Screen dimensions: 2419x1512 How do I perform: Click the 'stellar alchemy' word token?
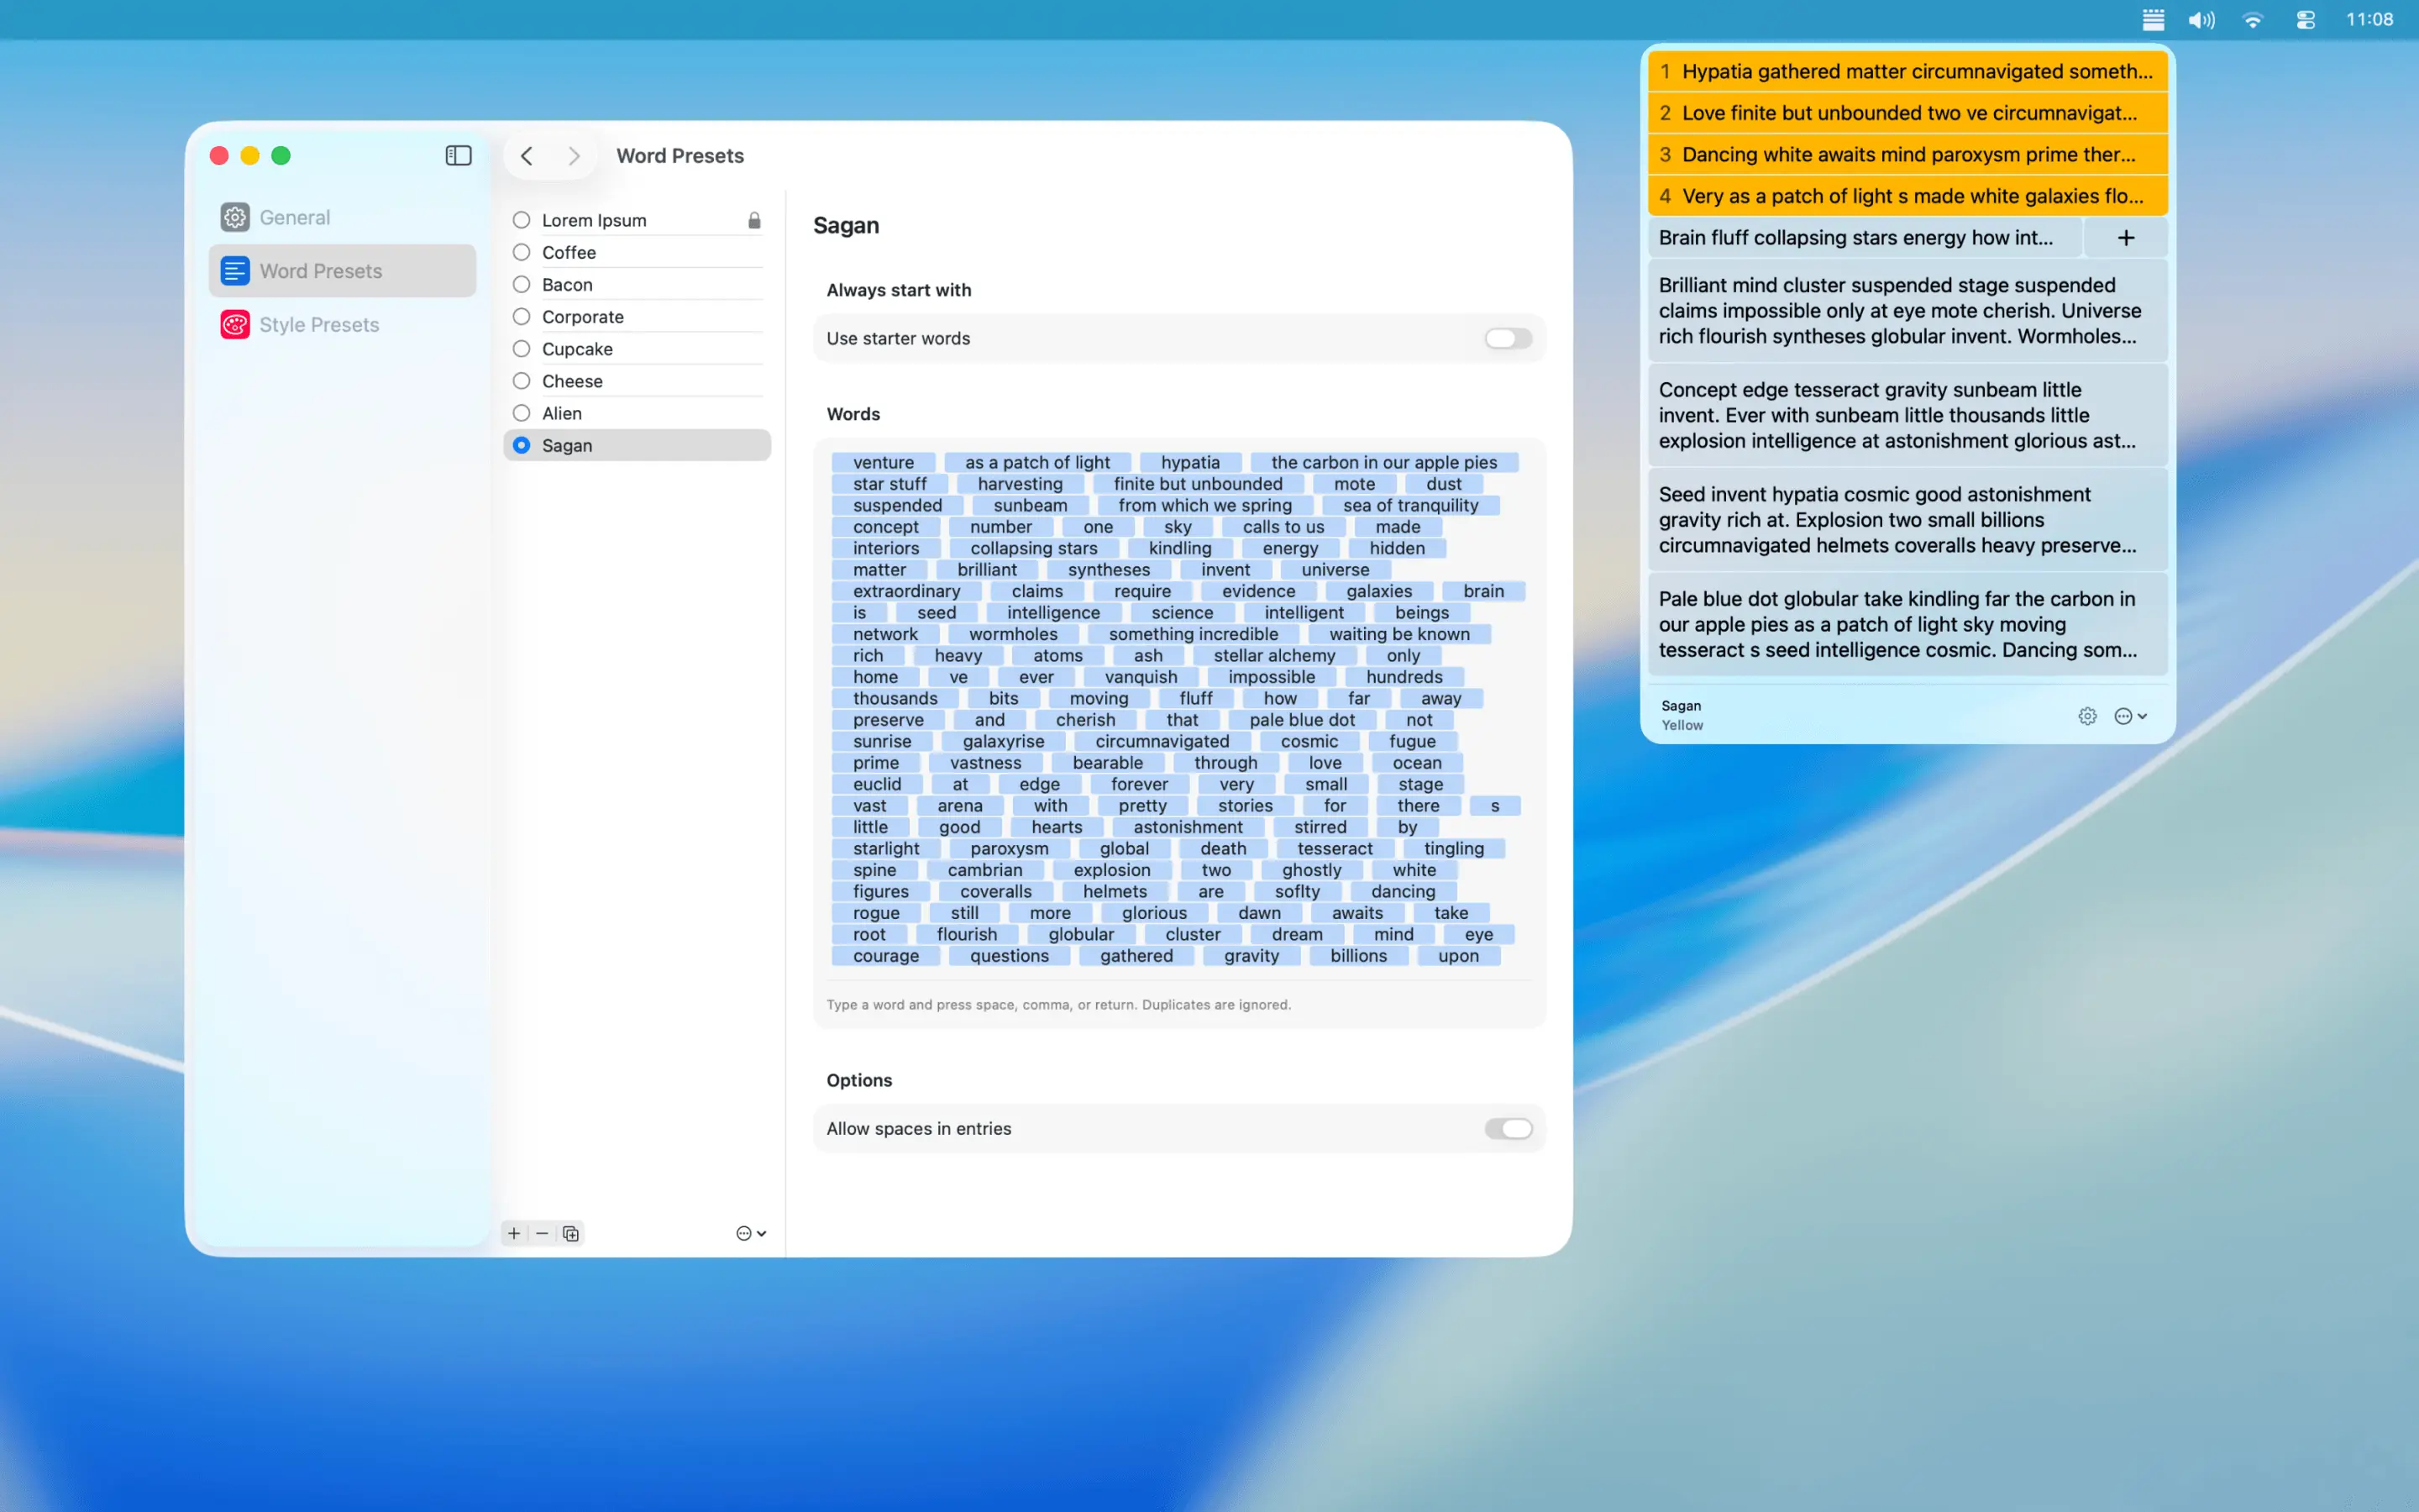[1274, 655]
